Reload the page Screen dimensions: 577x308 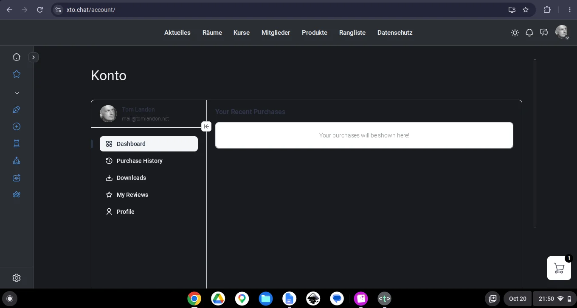[x=40, y=10]
